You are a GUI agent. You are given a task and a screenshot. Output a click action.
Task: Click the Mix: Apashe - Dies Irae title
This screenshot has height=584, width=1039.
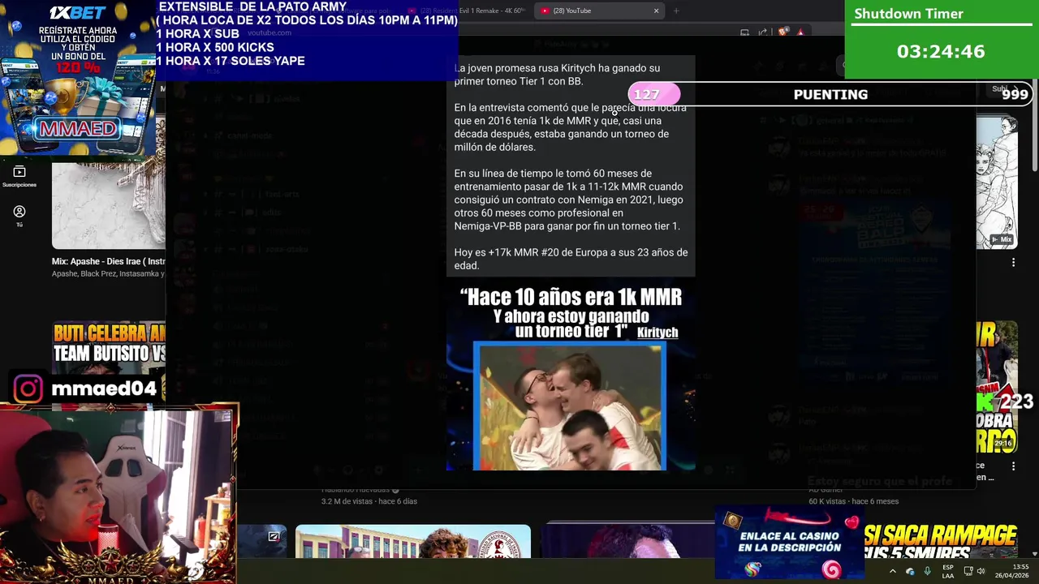tap(109, 261)
